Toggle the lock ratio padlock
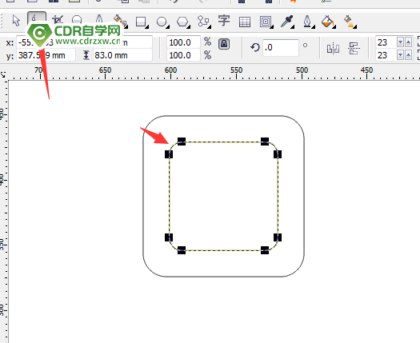 (x=224, y=44)
